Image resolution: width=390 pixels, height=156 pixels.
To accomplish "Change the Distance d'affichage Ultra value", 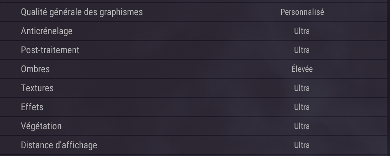I will click(x=302, y=145).
